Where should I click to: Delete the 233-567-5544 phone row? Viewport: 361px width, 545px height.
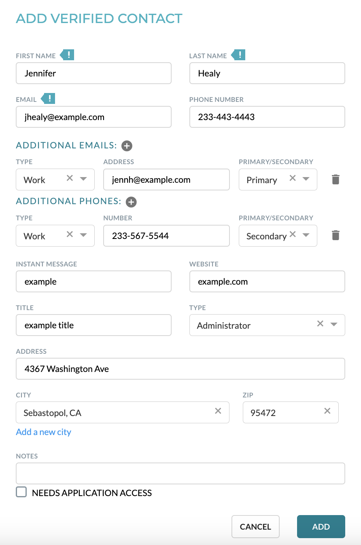[336, 235]
